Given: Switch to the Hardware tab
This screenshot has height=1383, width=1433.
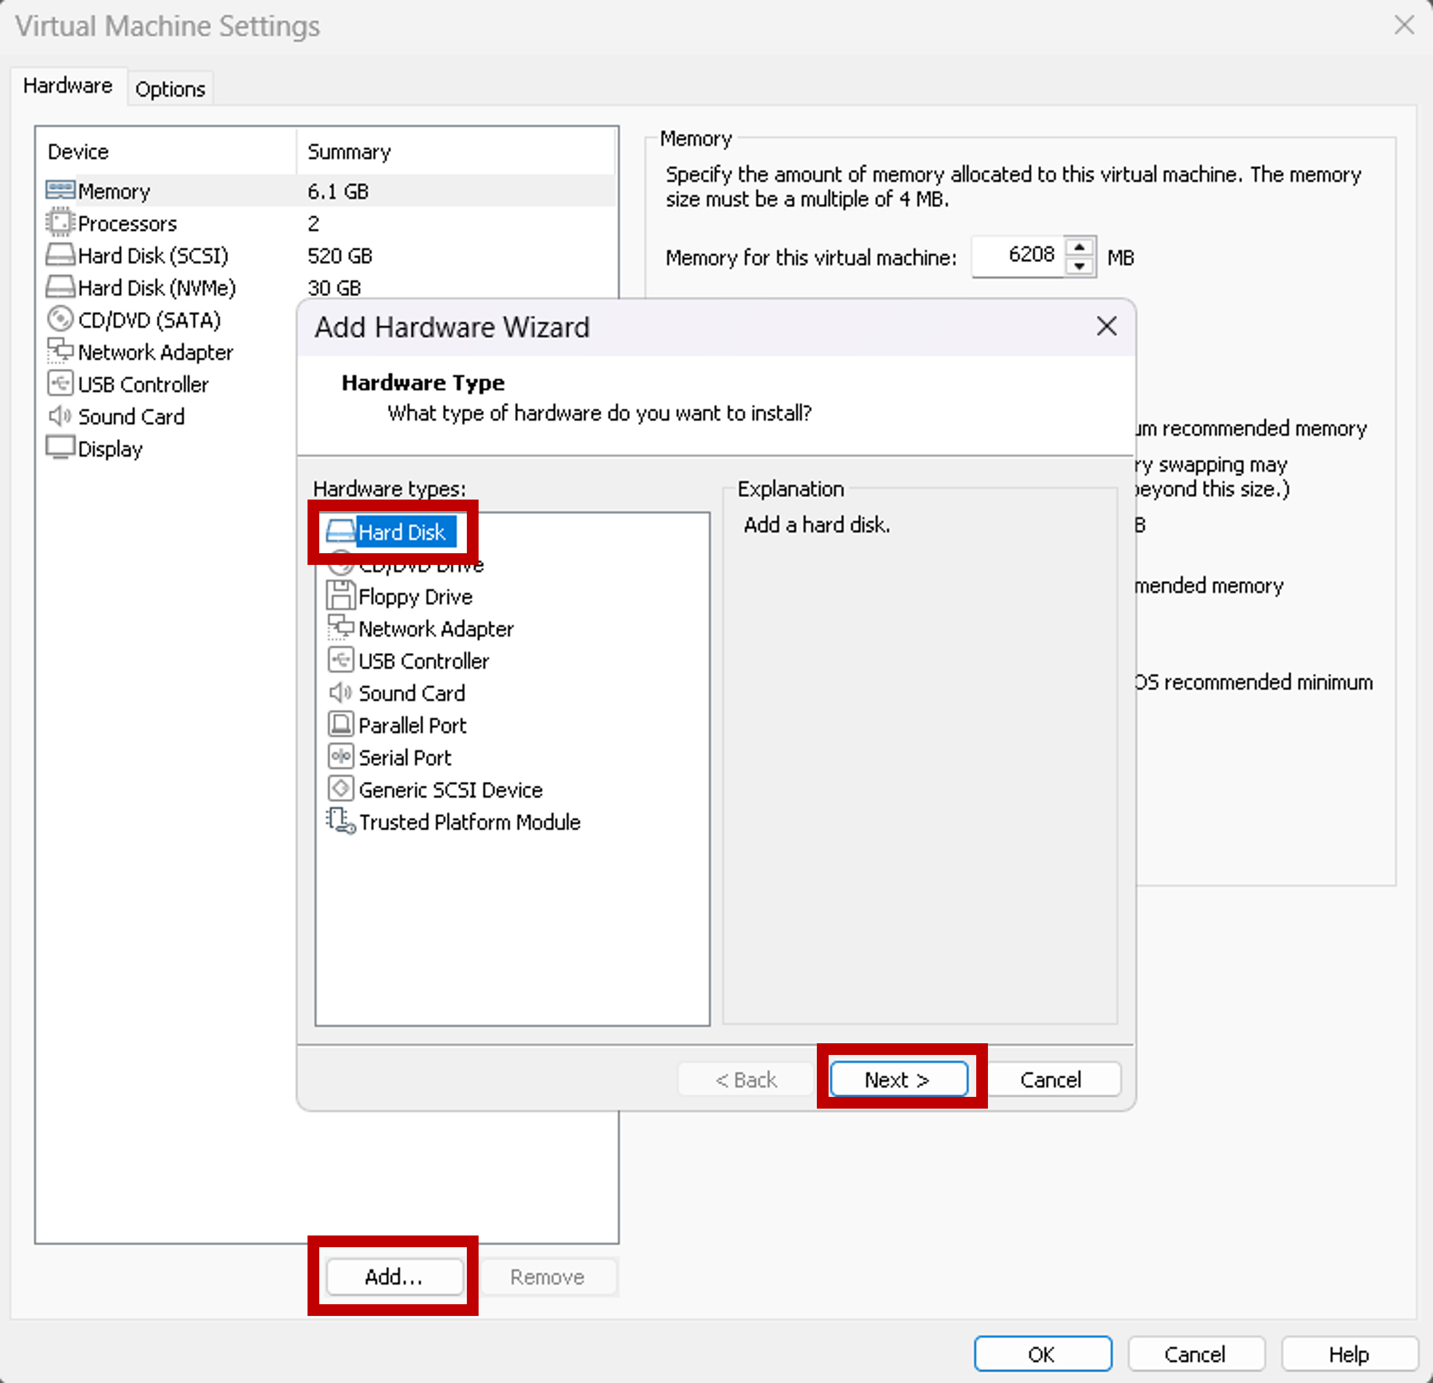Looking at the screenshot, I should pos(68,85).
